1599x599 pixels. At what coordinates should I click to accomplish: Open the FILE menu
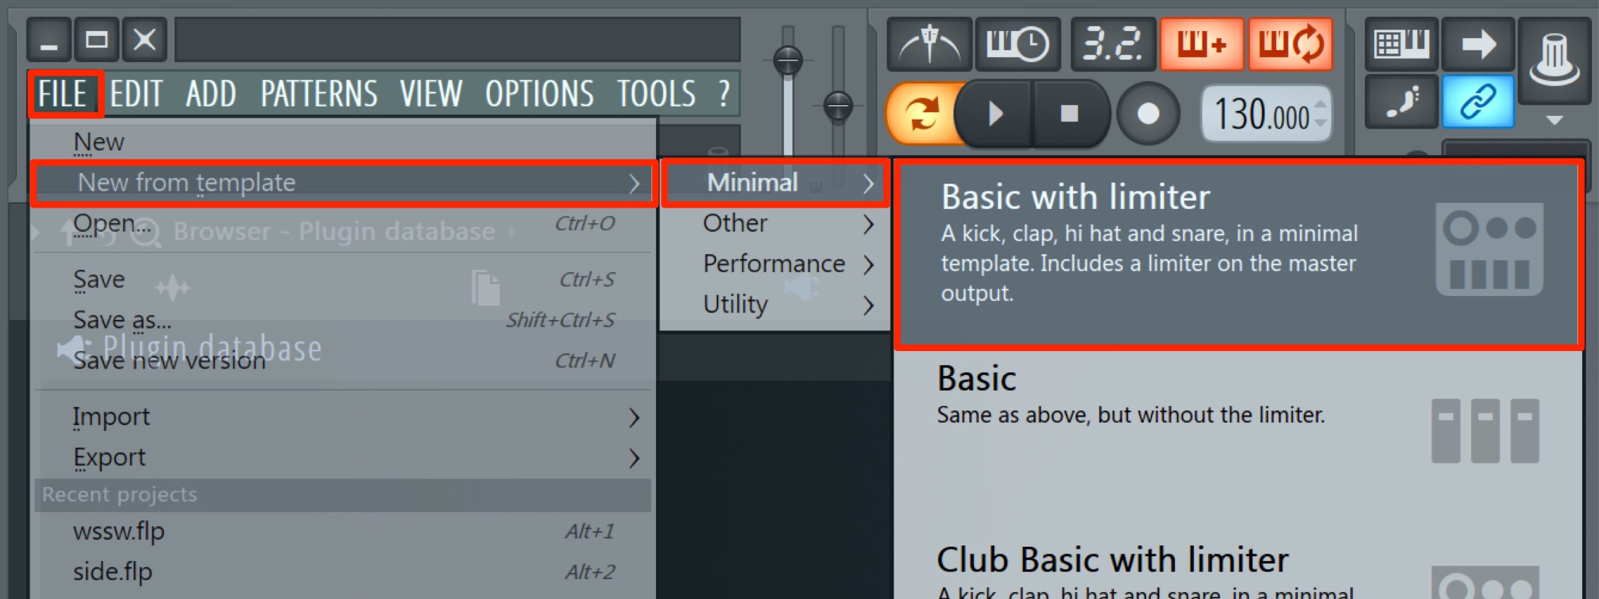coord(63,94)
